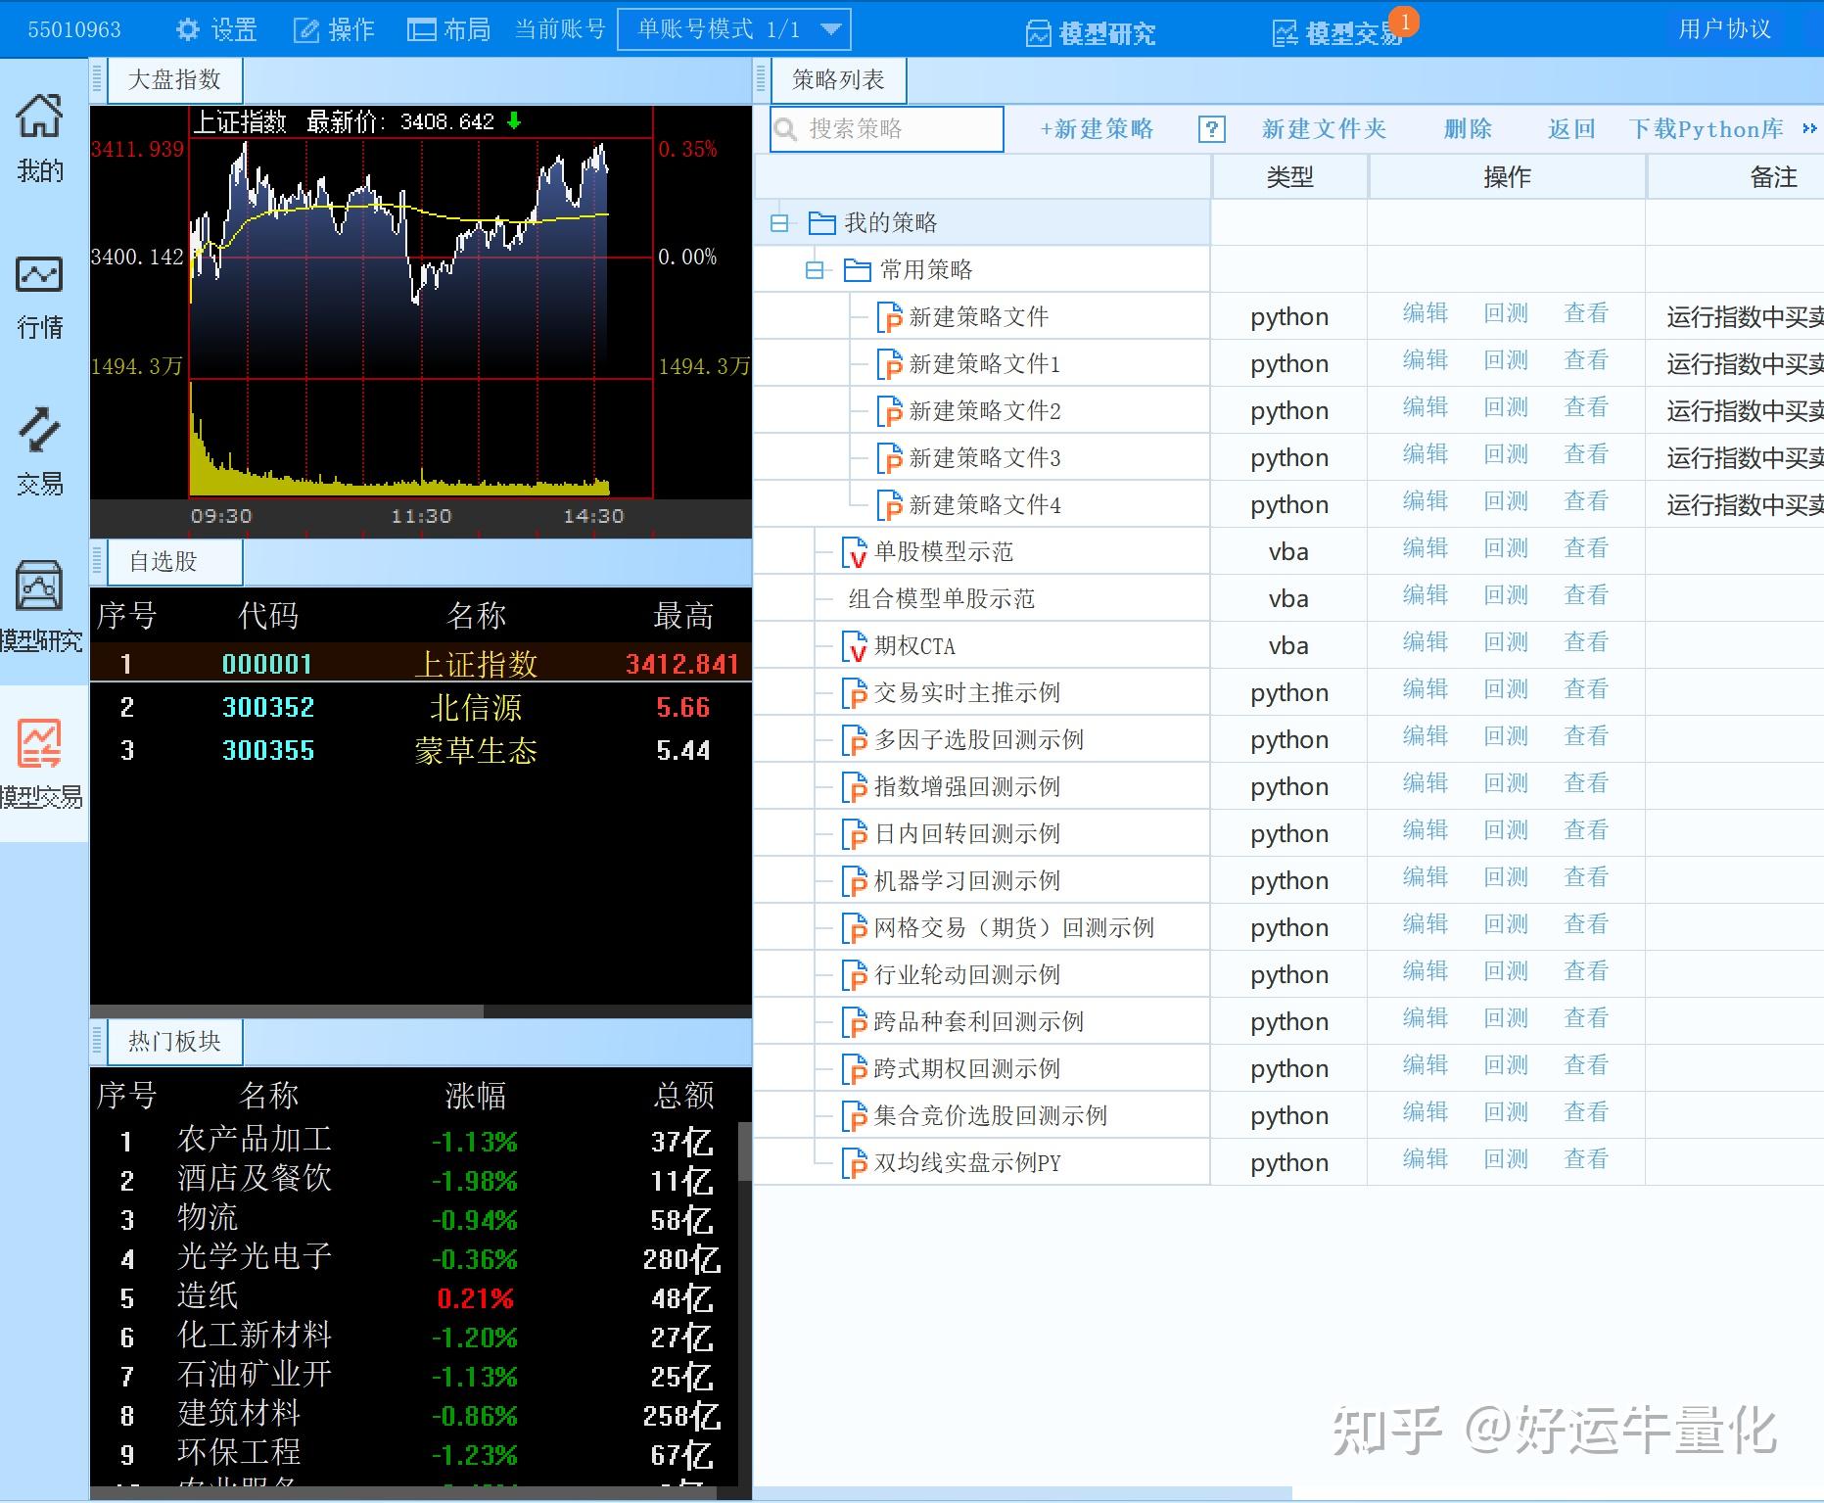Screen dimensions: 1824x1503
Task: Click the 布局 layout icon
Action: (x=421, y=28)
